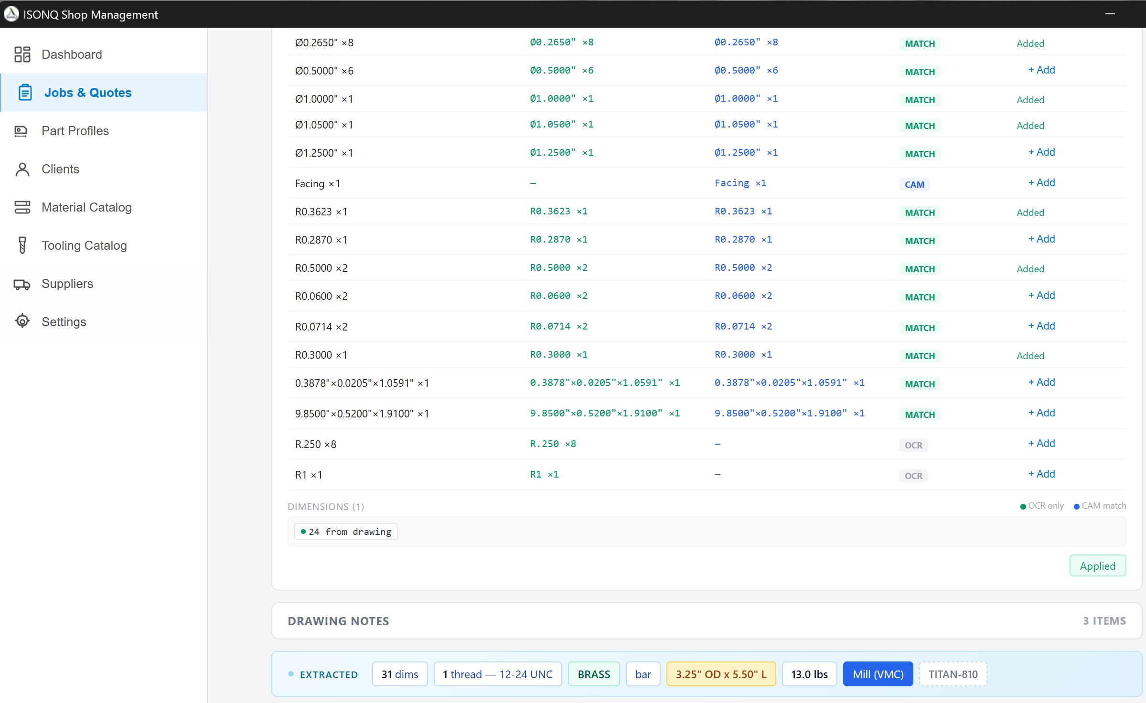Viewport: 1146px width, 703px height.
Task: Select the R0.0714 ×2 feature name
Action: coord(321,327)
